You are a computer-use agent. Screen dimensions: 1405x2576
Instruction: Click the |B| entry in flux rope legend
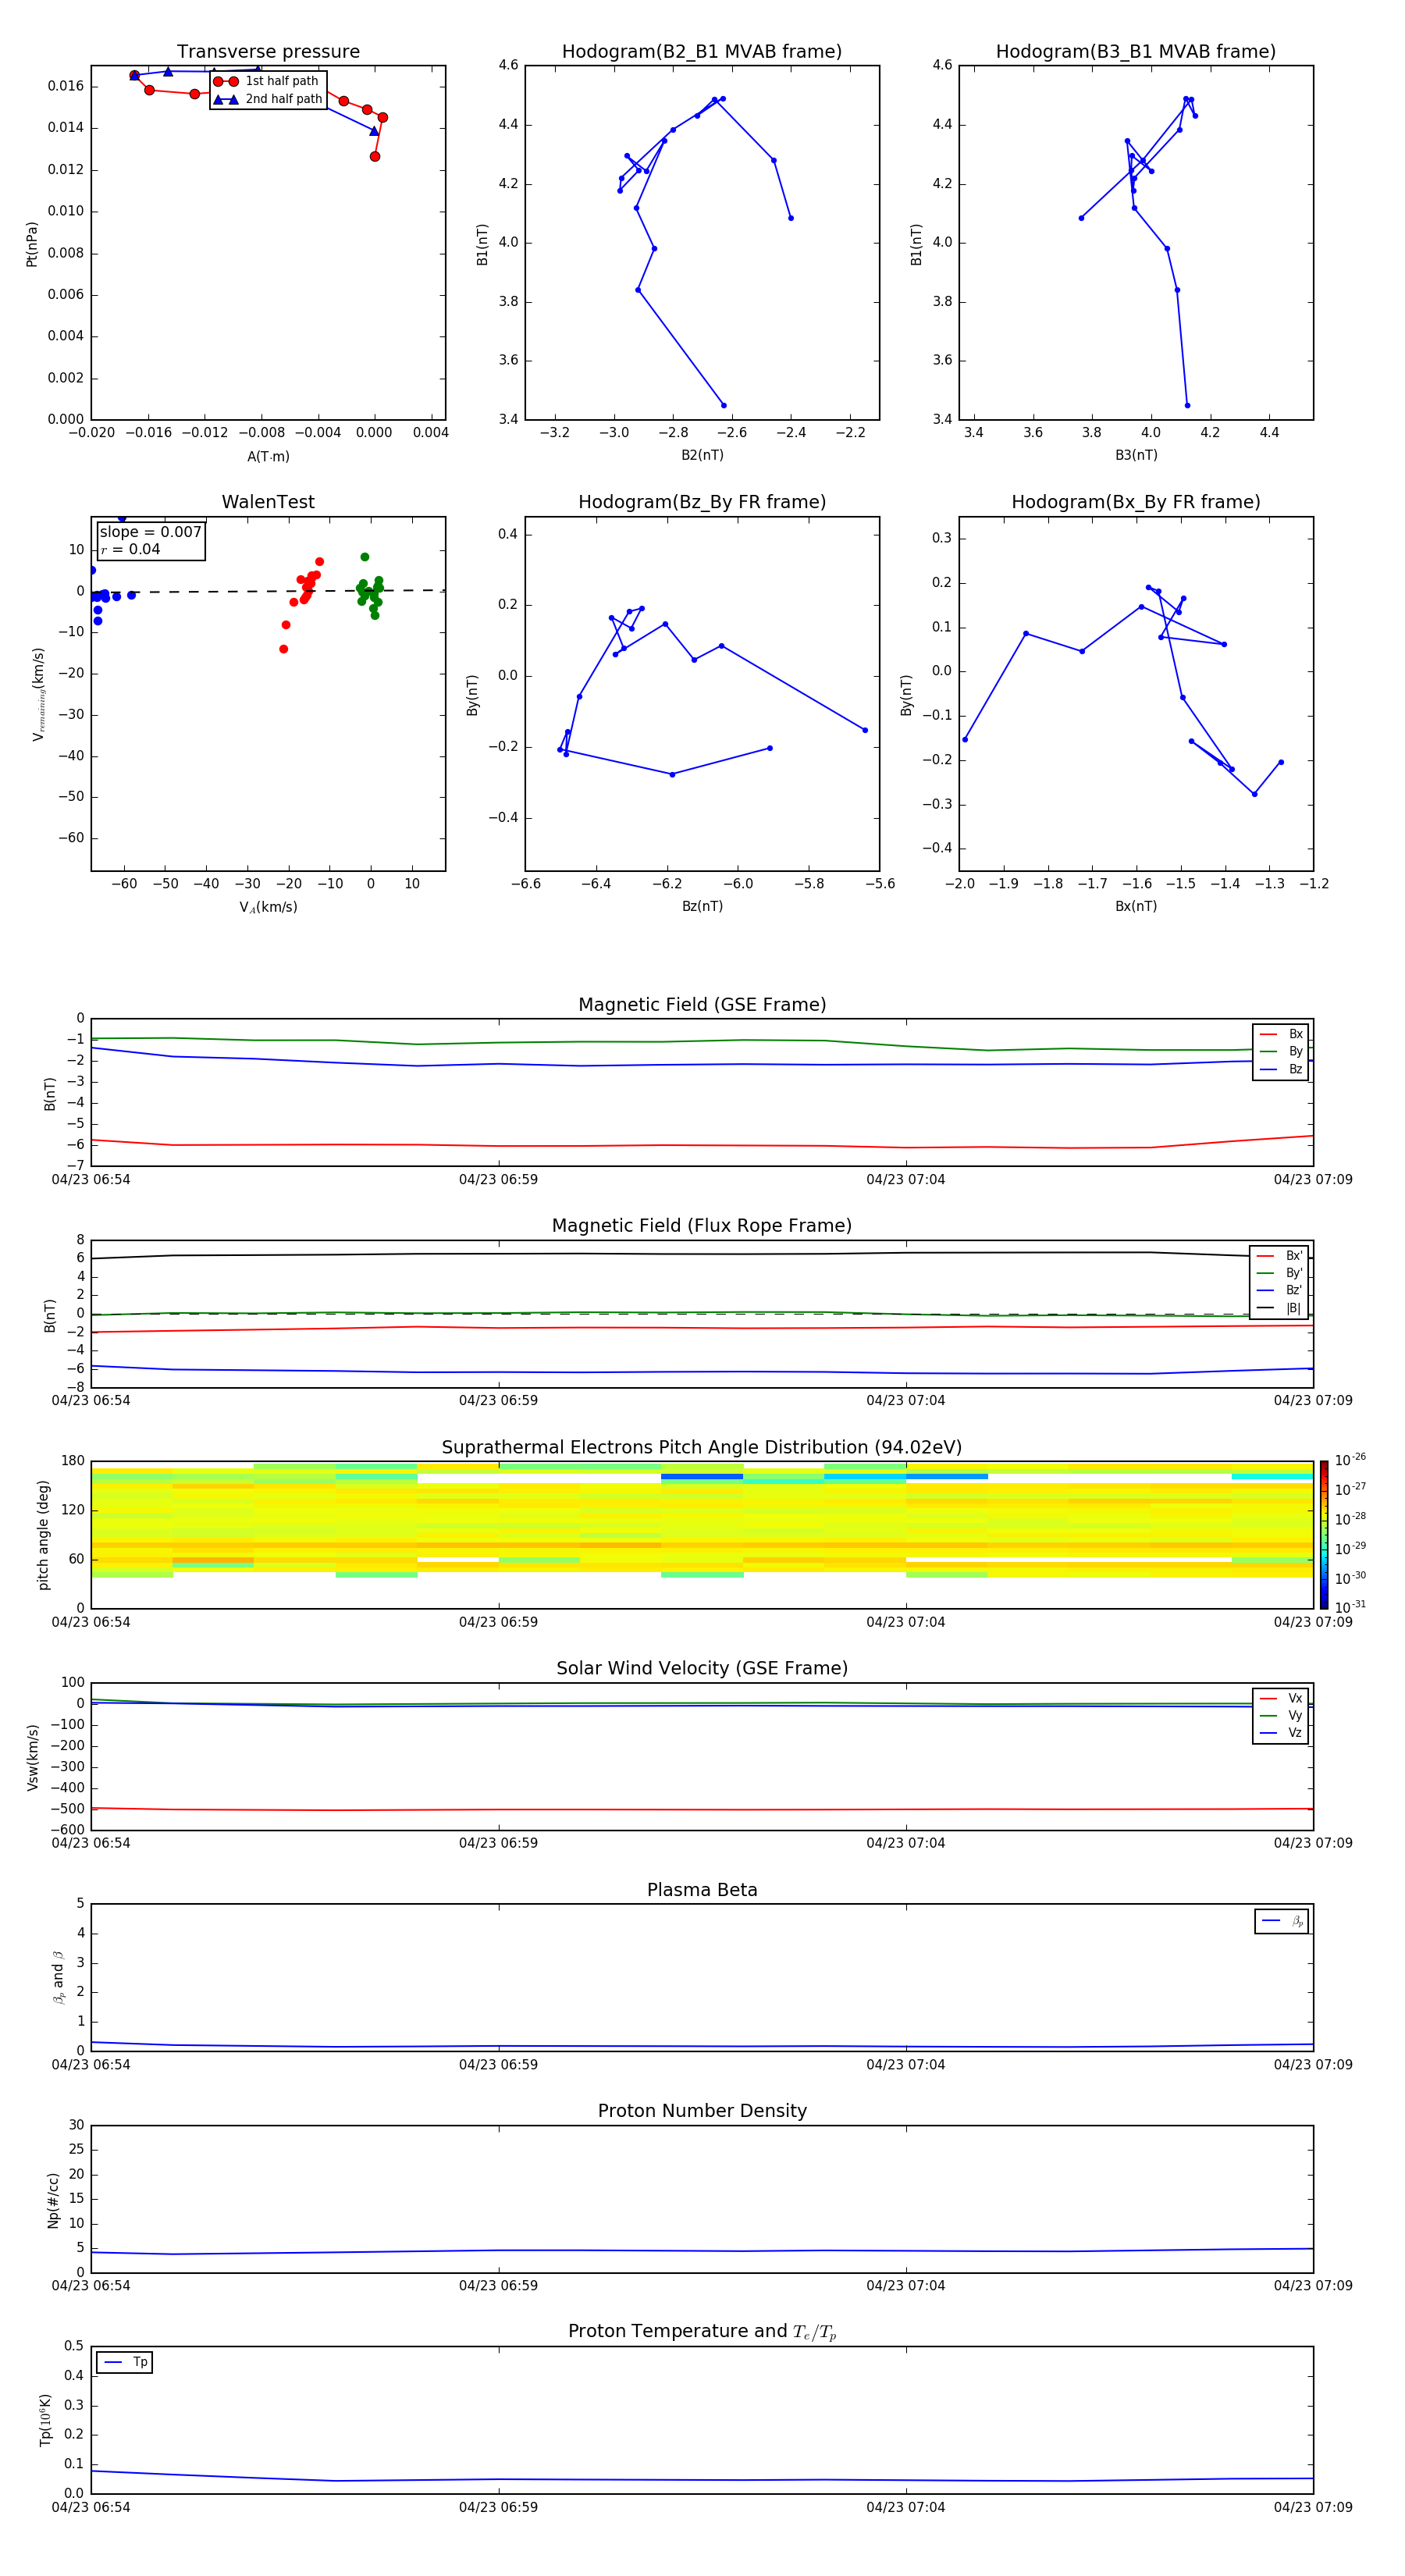[x=1279, y=1309]
